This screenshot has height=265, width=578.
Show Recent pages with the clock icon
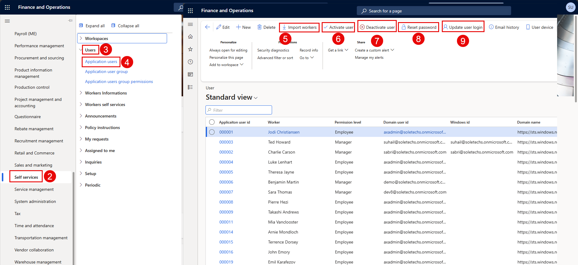(190, 62)
